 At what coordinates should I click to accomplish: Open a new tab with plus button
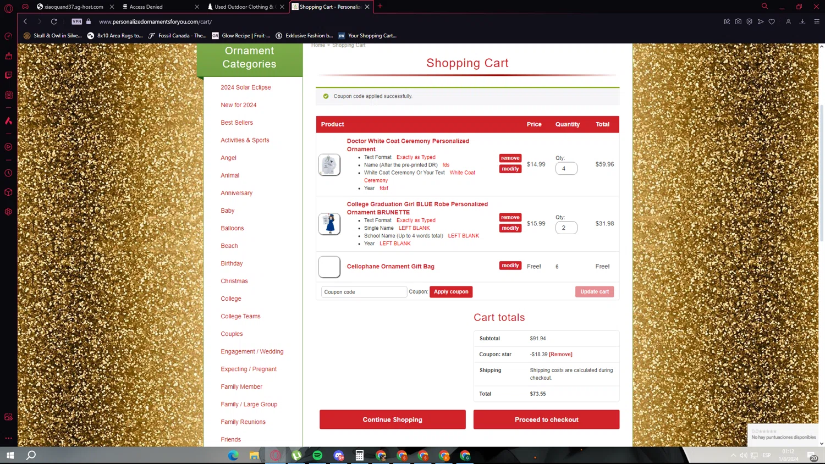(380, 7)
